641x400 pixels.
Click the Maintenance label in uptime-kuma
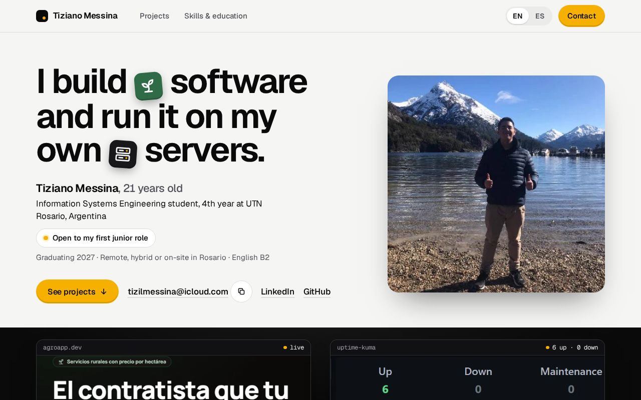[x=571, y=371]
